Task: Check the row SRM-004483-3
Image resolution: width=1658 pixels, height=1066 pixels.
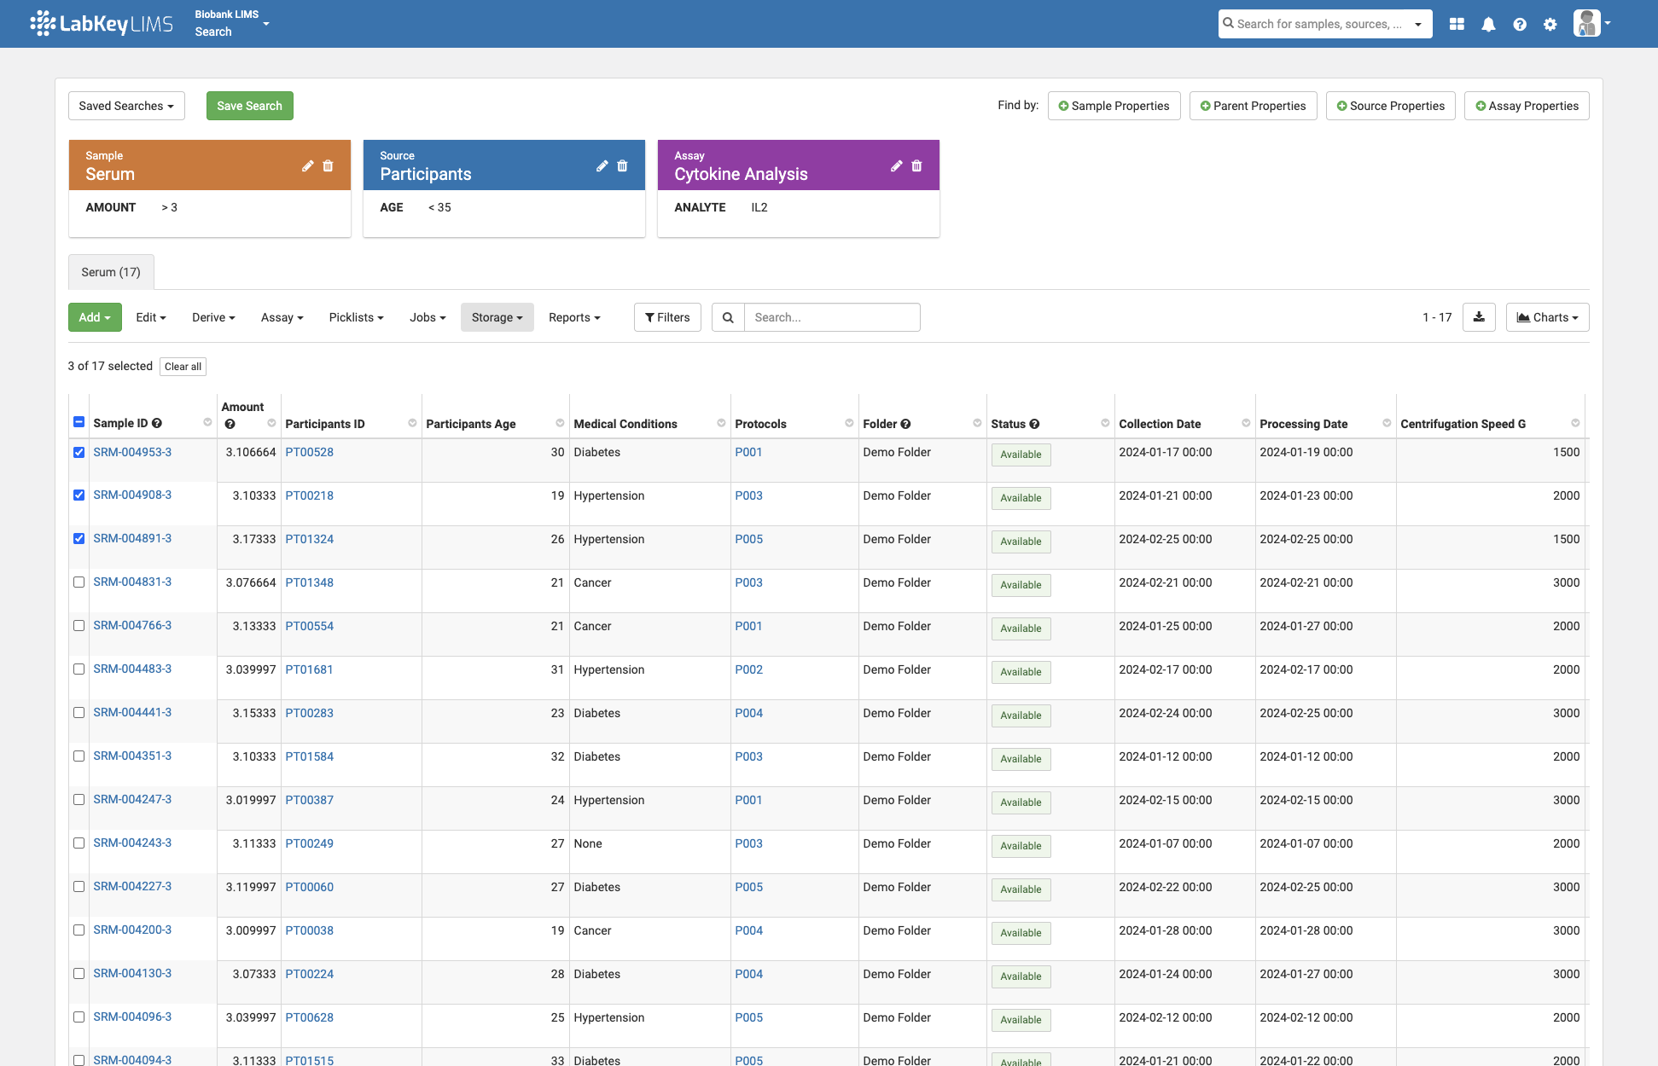Action: (79, 669)
